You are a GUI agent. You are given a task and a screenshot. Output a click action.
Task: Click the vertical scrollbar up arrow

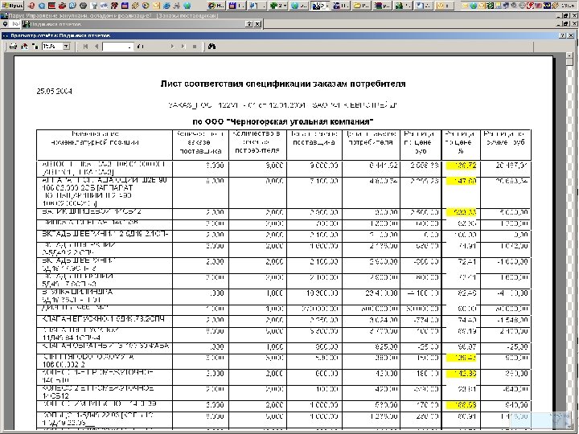(x=569, y=55)
